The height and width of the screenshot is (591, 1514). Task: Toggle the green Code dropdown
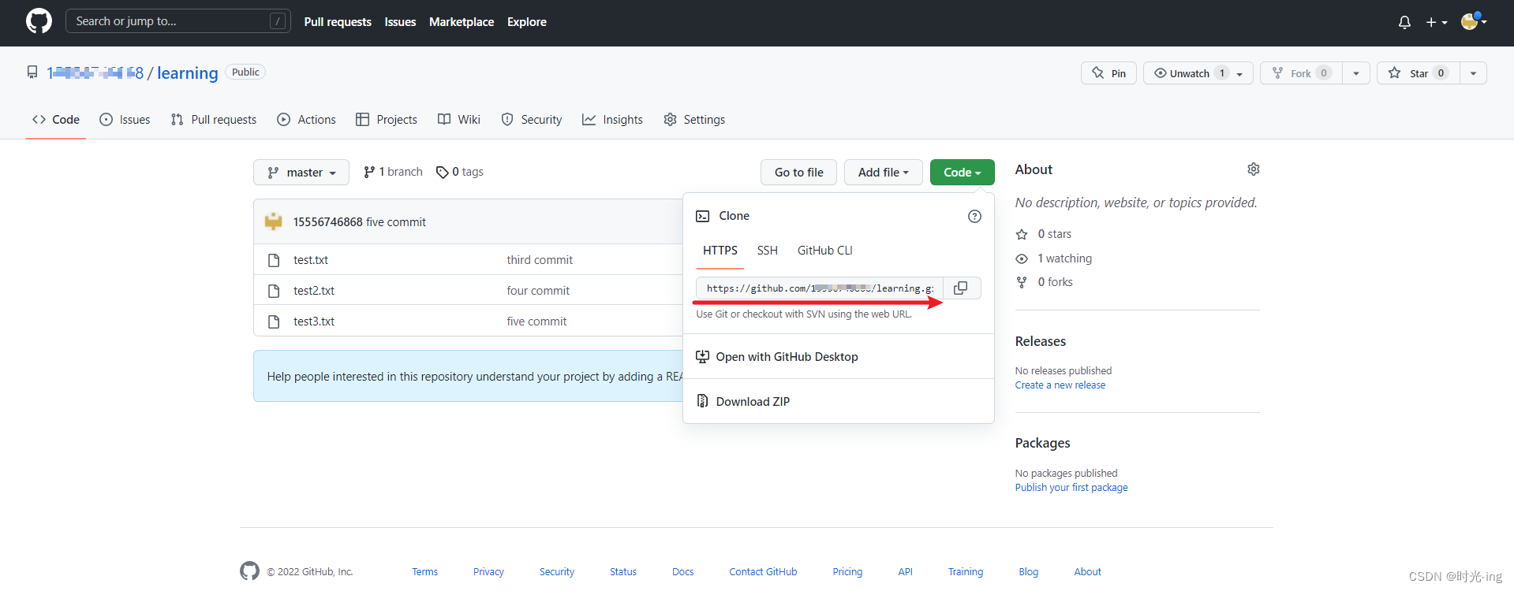963,173
